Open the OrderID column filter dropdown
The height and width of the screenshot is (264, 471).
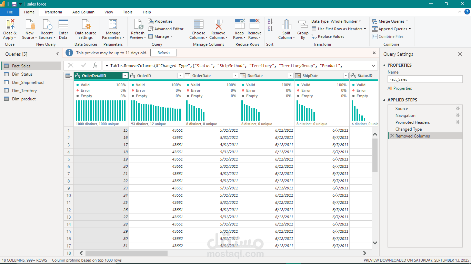pos(180,76)
